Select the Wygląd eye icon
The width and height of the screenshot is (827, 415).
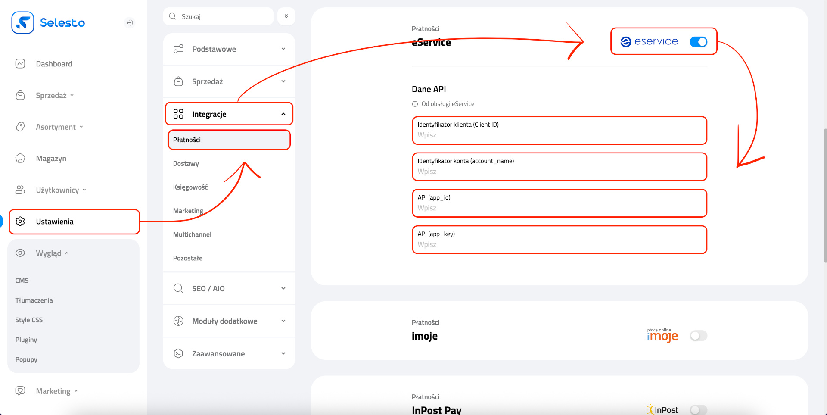pos(20,253)
